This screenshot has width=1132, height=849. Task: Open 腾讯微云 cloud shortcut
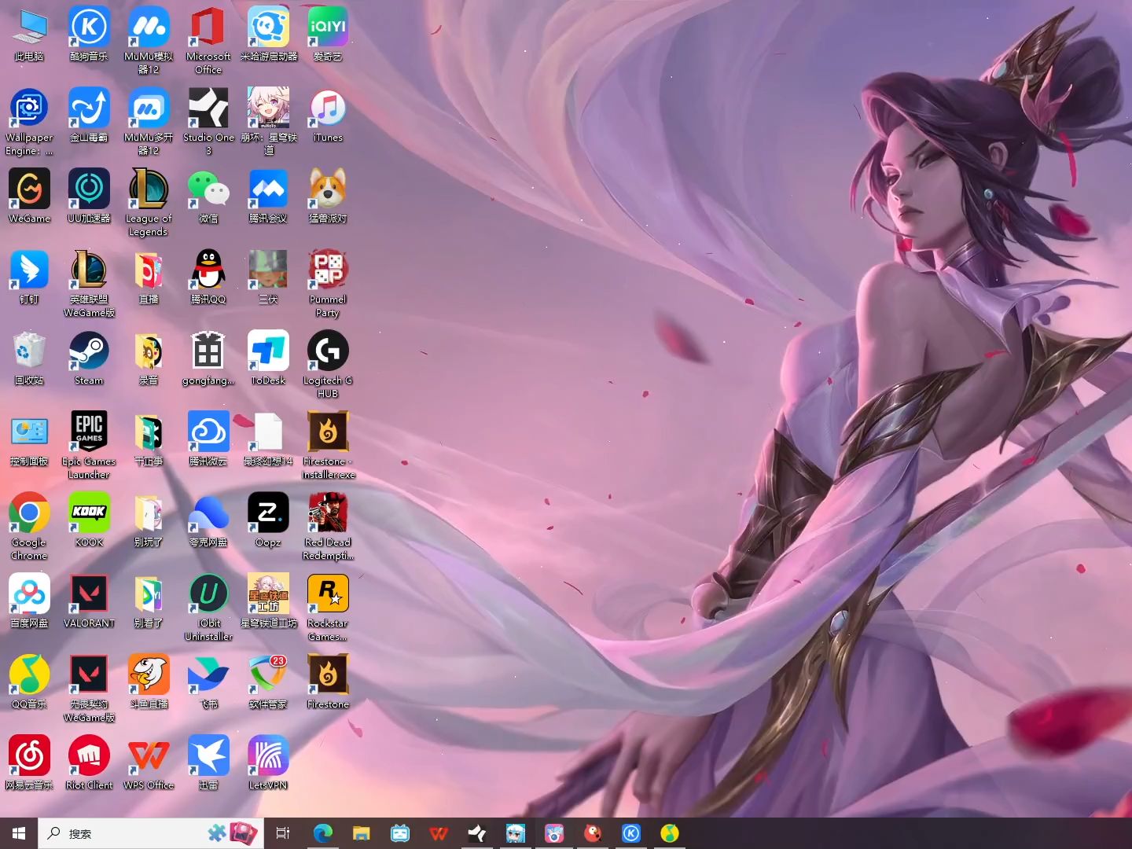click(x=208, y=439)
